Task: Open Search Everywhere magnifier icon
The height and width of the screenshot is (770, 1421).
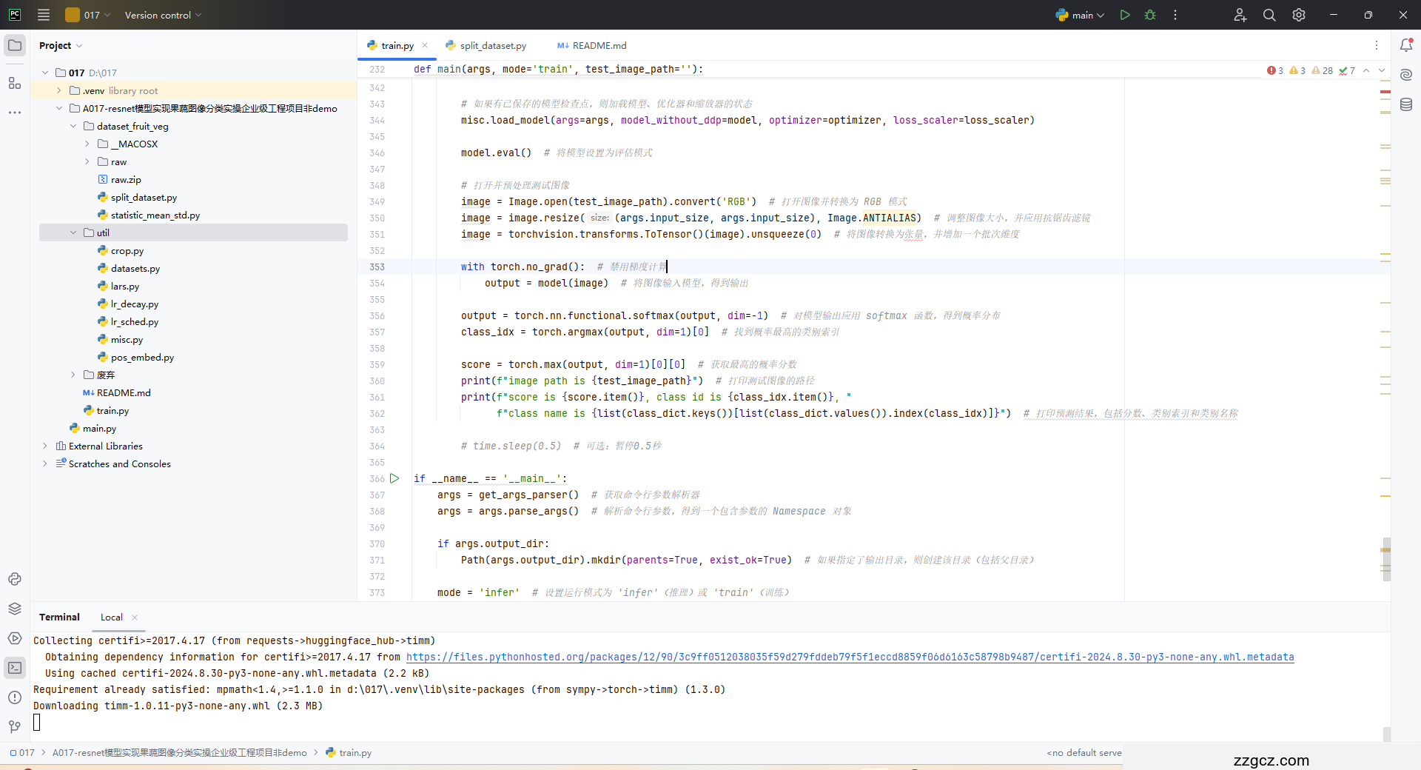Action: pos(1269,15)
